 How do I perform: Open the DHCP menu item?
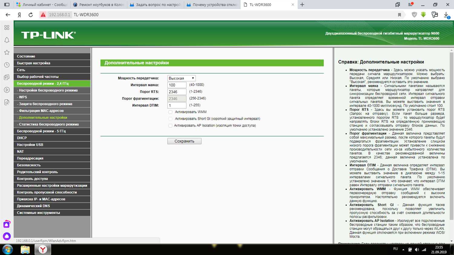(52, 138)
